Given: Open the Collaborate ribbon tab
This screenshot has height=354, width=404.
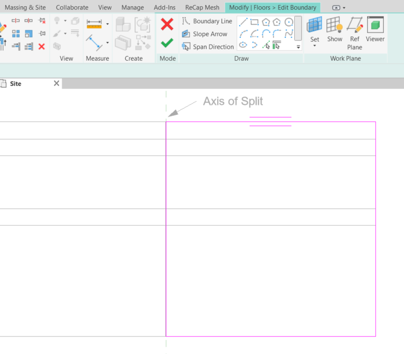Looking at the screenshot, I should pyautogui.click(x=72, y=7).
